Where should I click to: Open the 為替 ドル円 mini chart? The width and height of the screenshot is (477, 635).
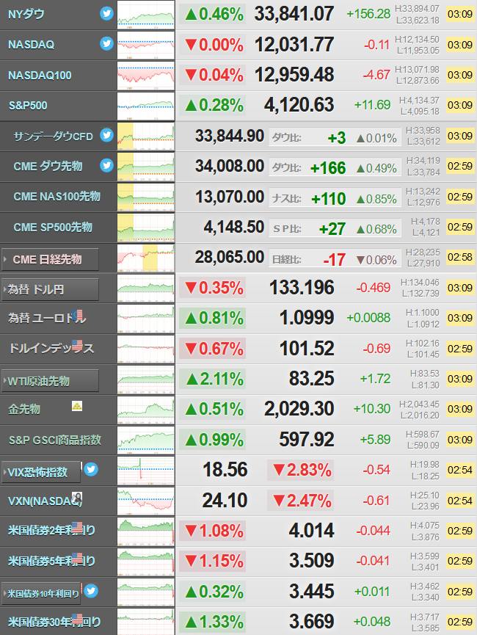[x=146, y=289]
